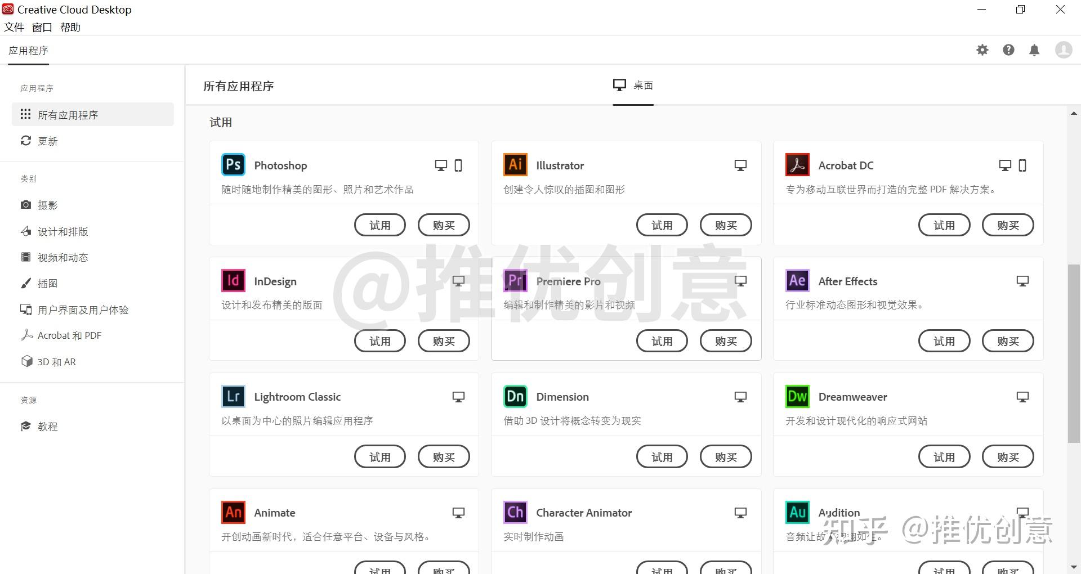1081x574 pixels.
Task: Open the help question mark icon
Action: 1008,50
